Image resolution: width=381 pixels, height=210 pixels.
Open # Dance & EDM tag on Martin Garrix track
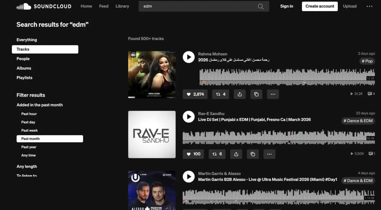point(358,181)
